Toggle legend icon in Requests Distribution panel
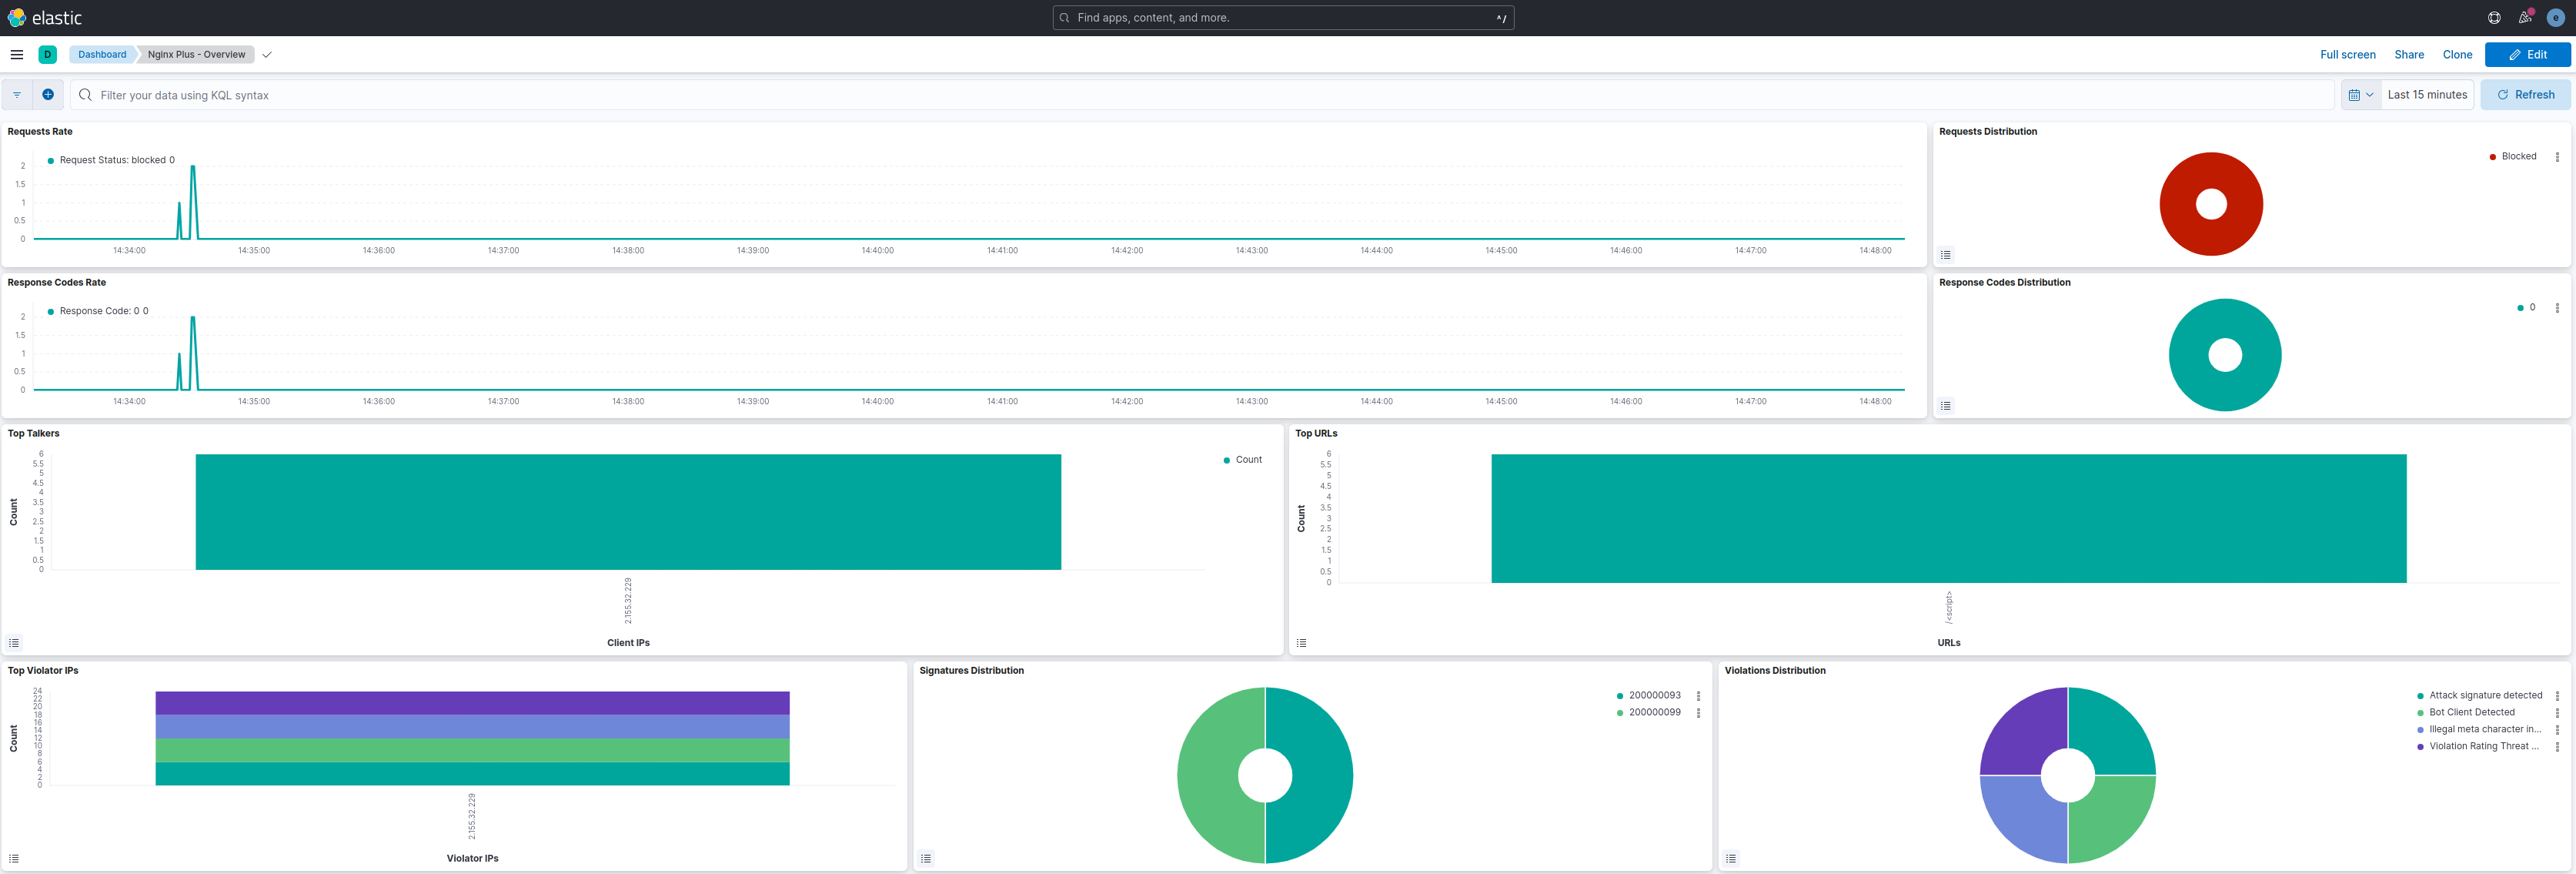 pos(1946,255)
